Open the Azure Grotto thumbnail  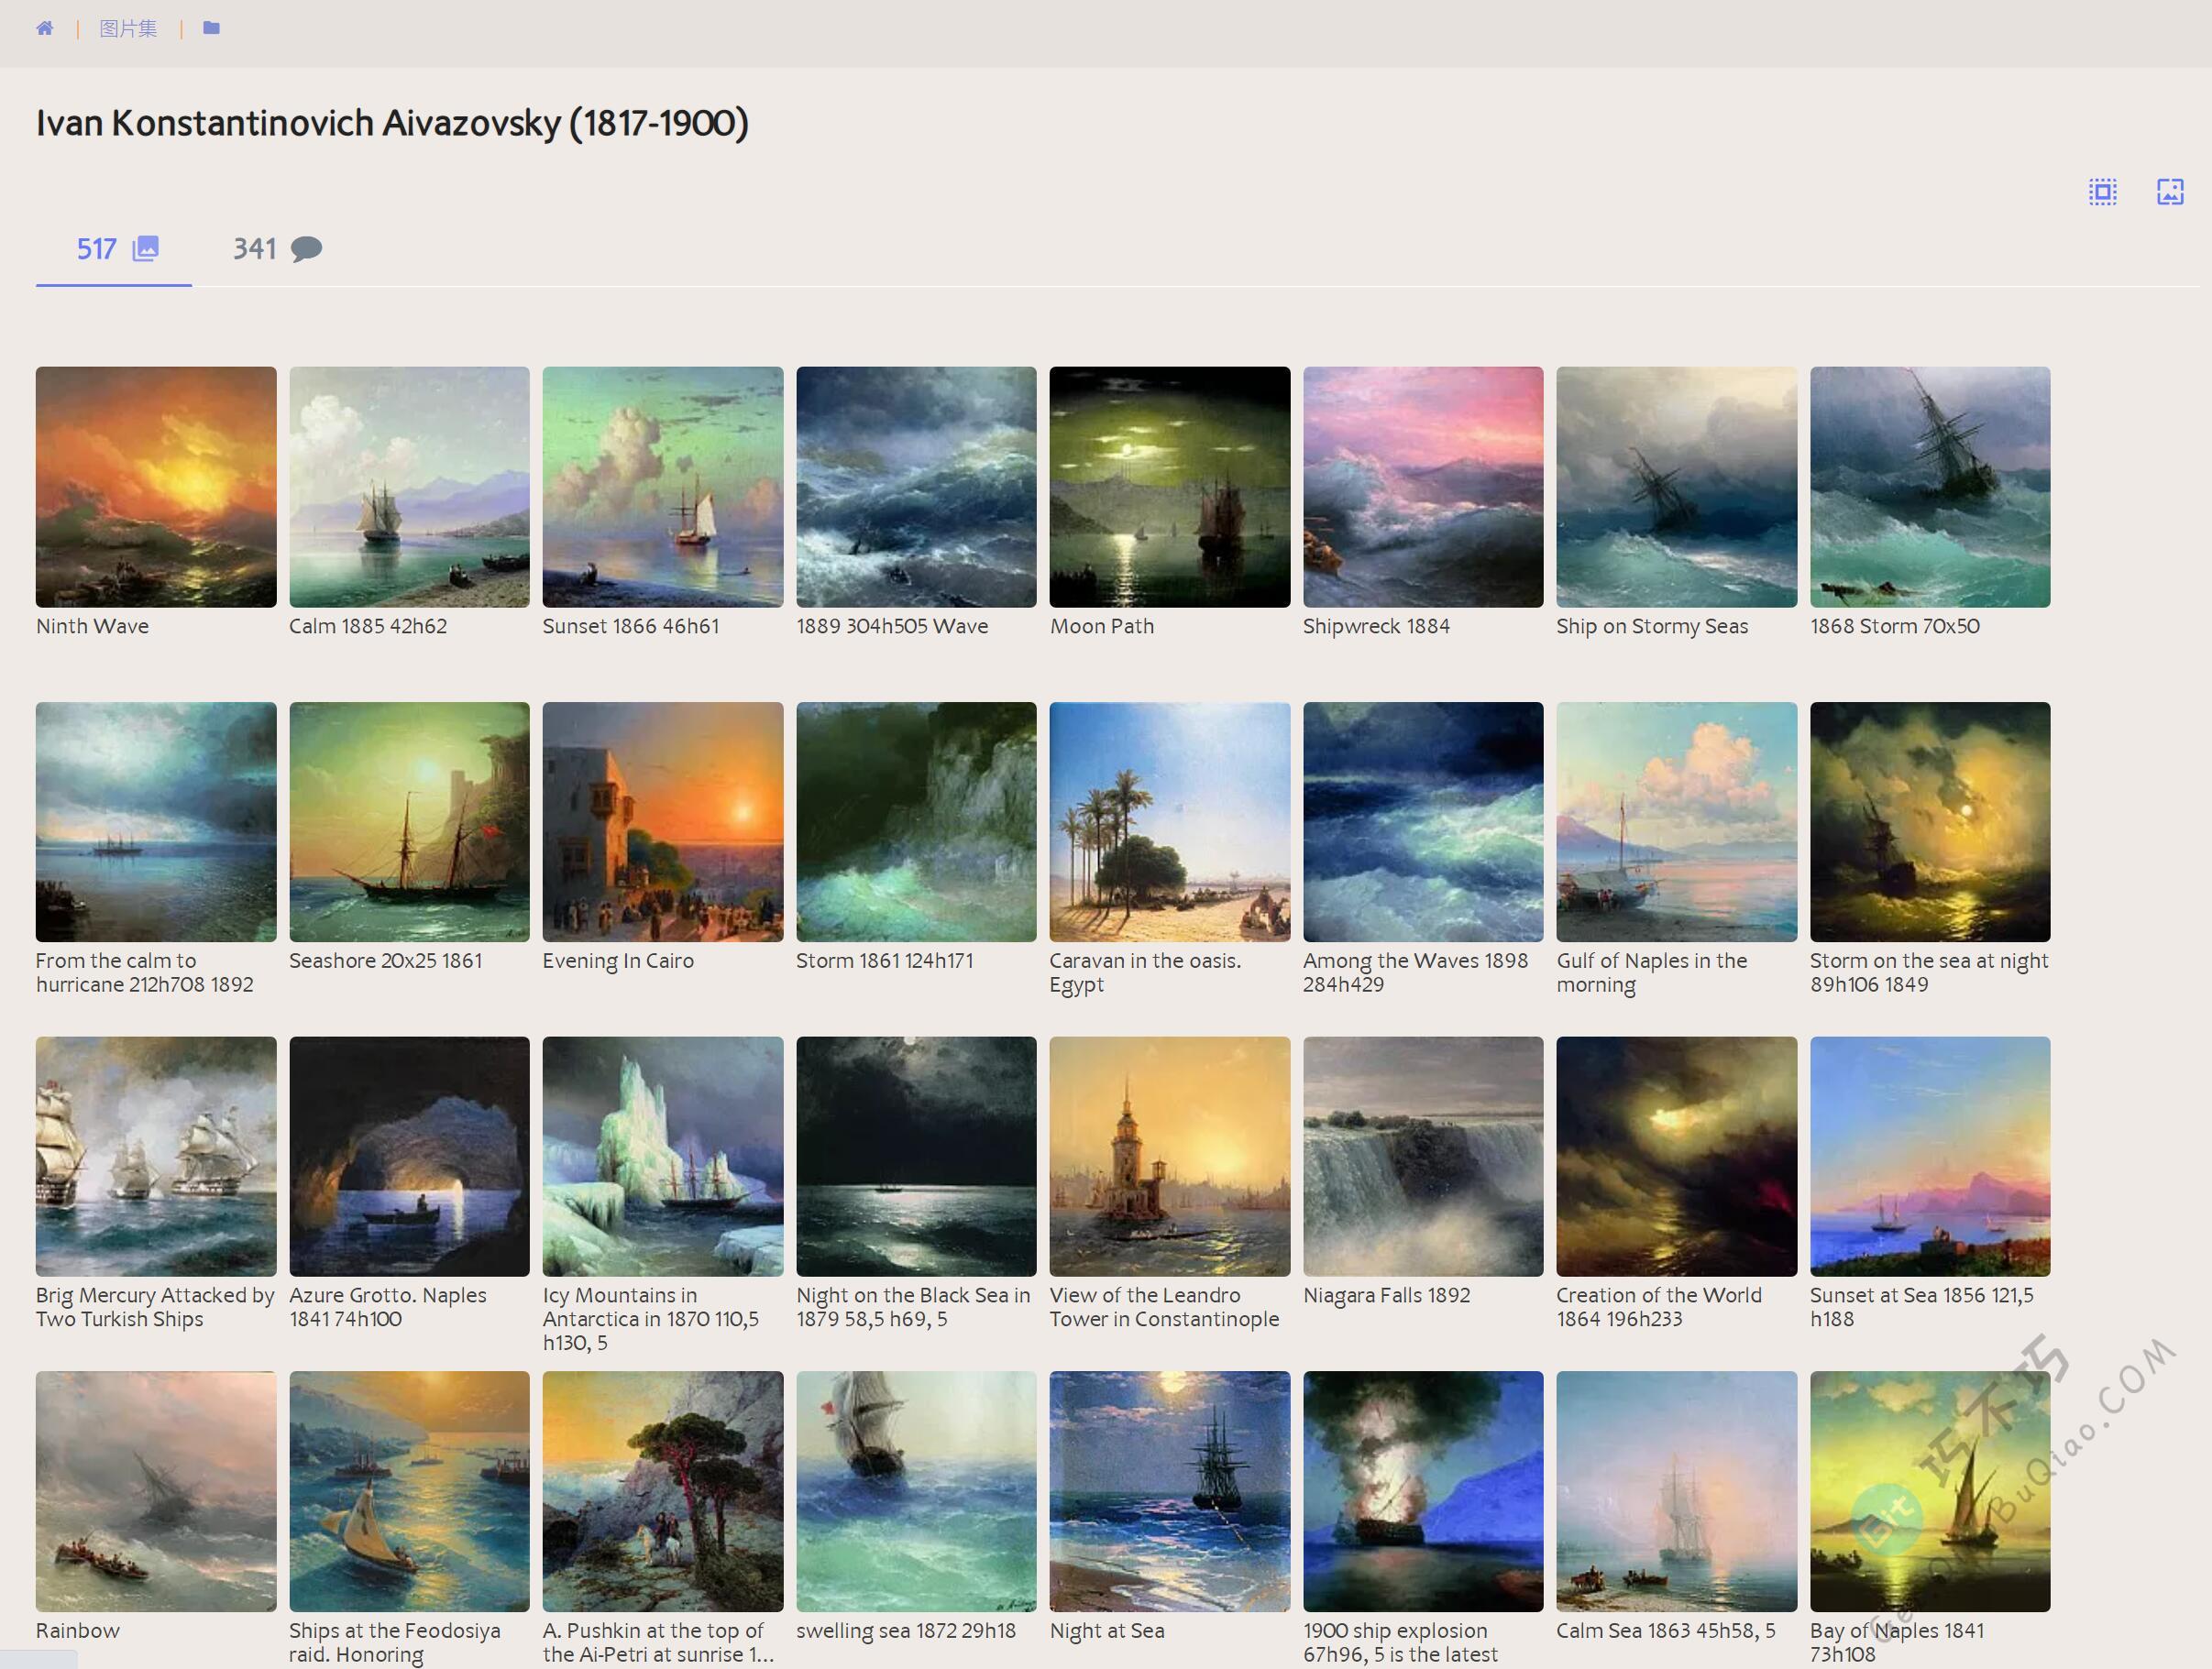(409, 1157)
